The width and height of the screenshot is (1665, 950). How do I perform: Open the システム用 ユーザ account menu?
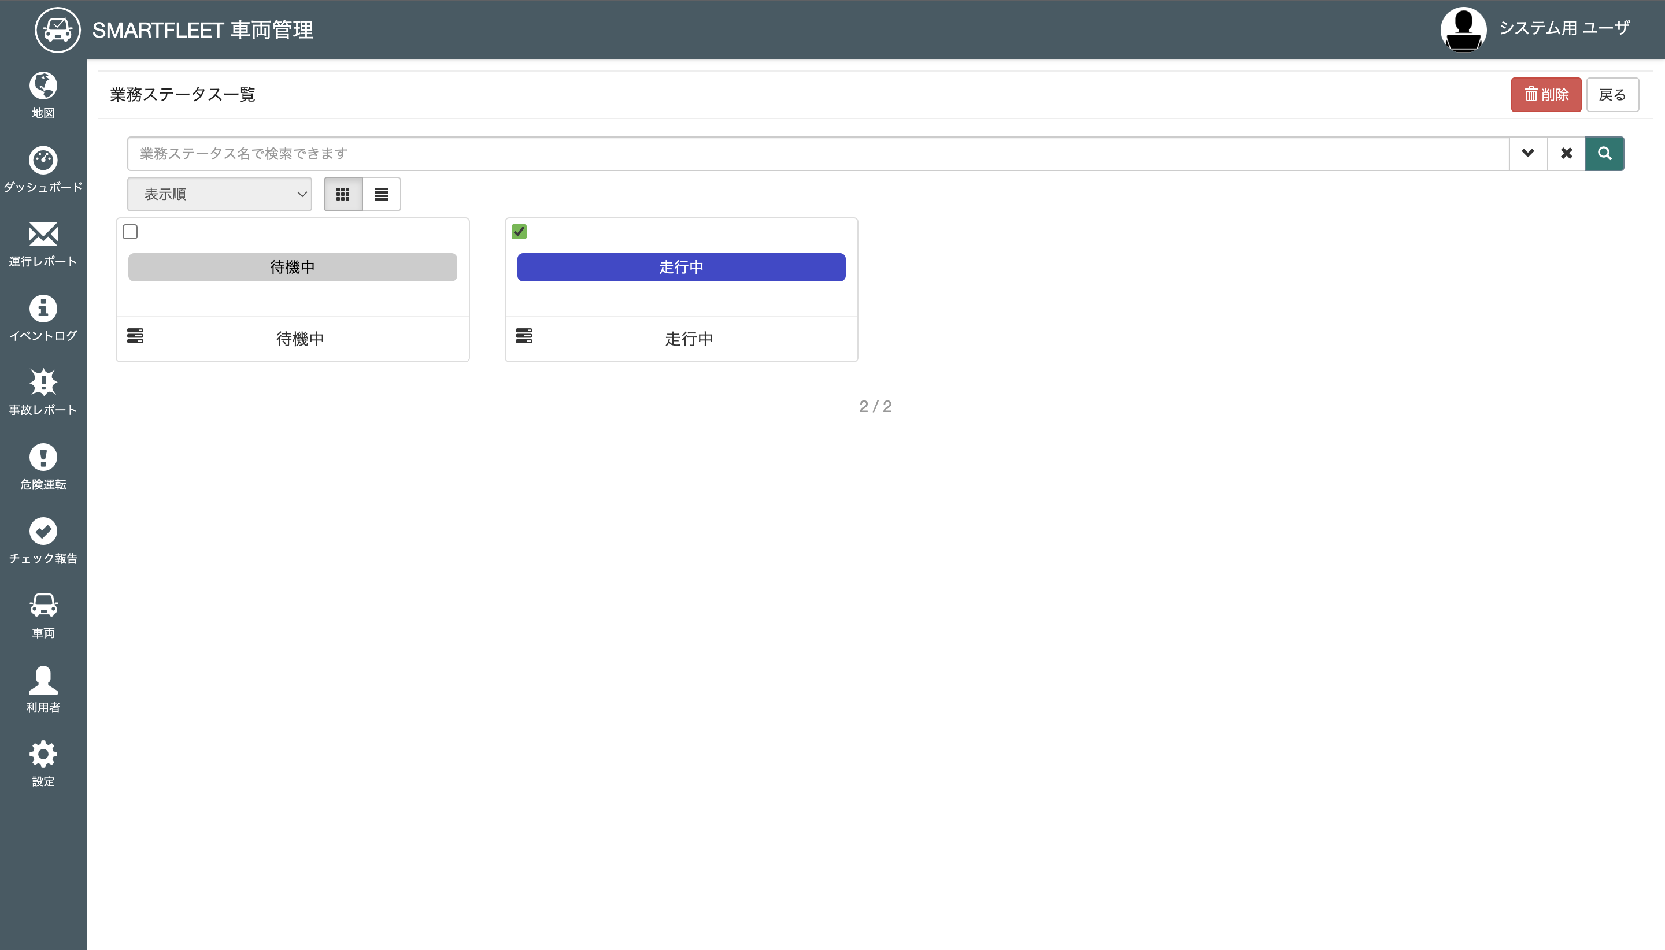pyautogui.click(x=1535, y=29)
